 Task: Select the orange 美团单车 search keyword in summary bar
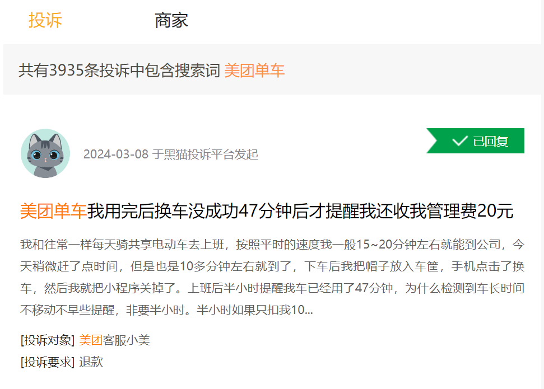(x=254, y=71)
